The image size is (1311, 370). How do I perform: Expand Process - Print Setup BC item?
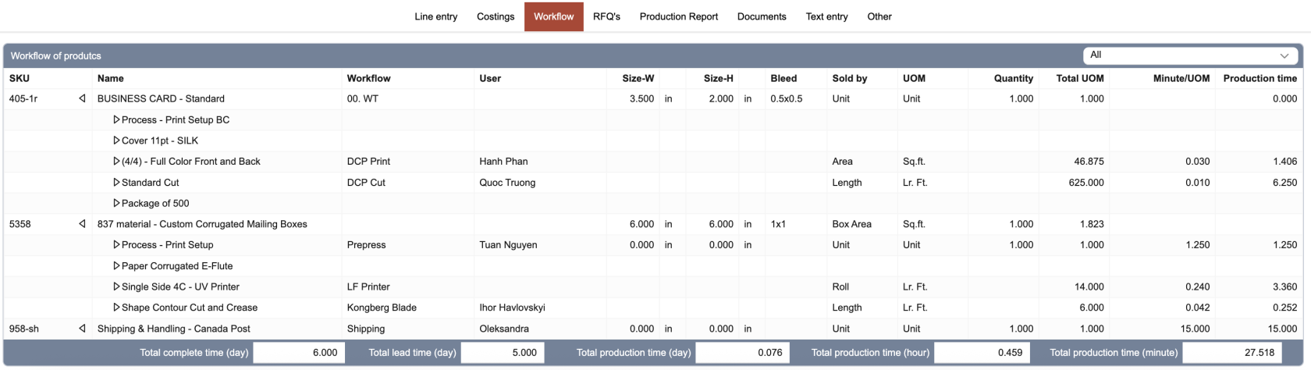(x=116, y=120)
